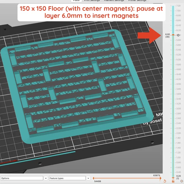Delete the pause marker at 6.00 mm

[178, 35]
